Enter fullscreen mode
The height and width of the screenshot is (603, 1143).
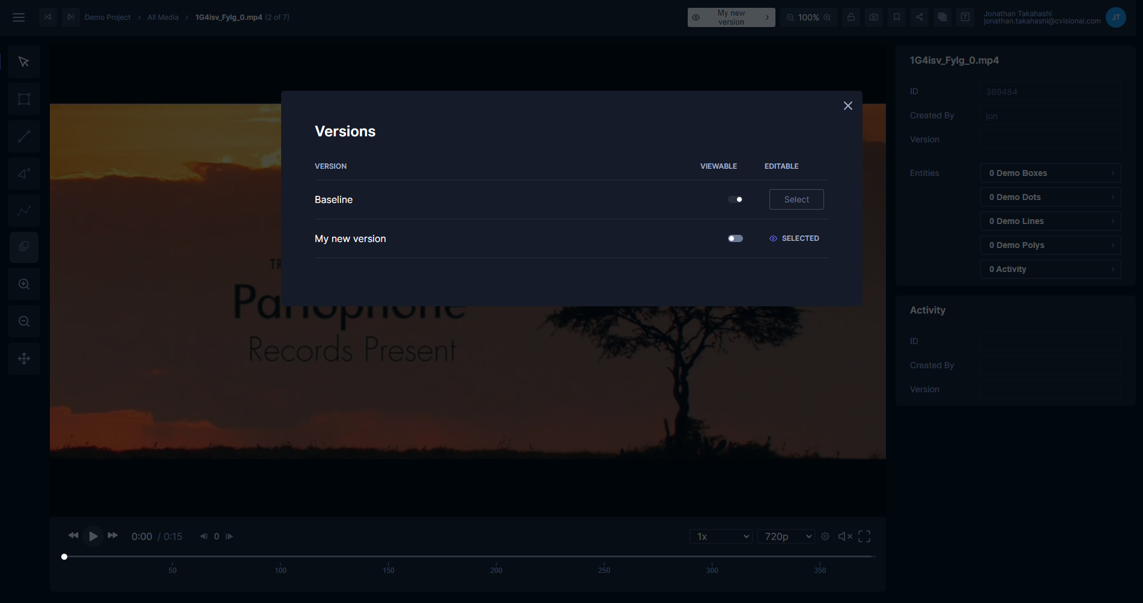click(864, 536)
